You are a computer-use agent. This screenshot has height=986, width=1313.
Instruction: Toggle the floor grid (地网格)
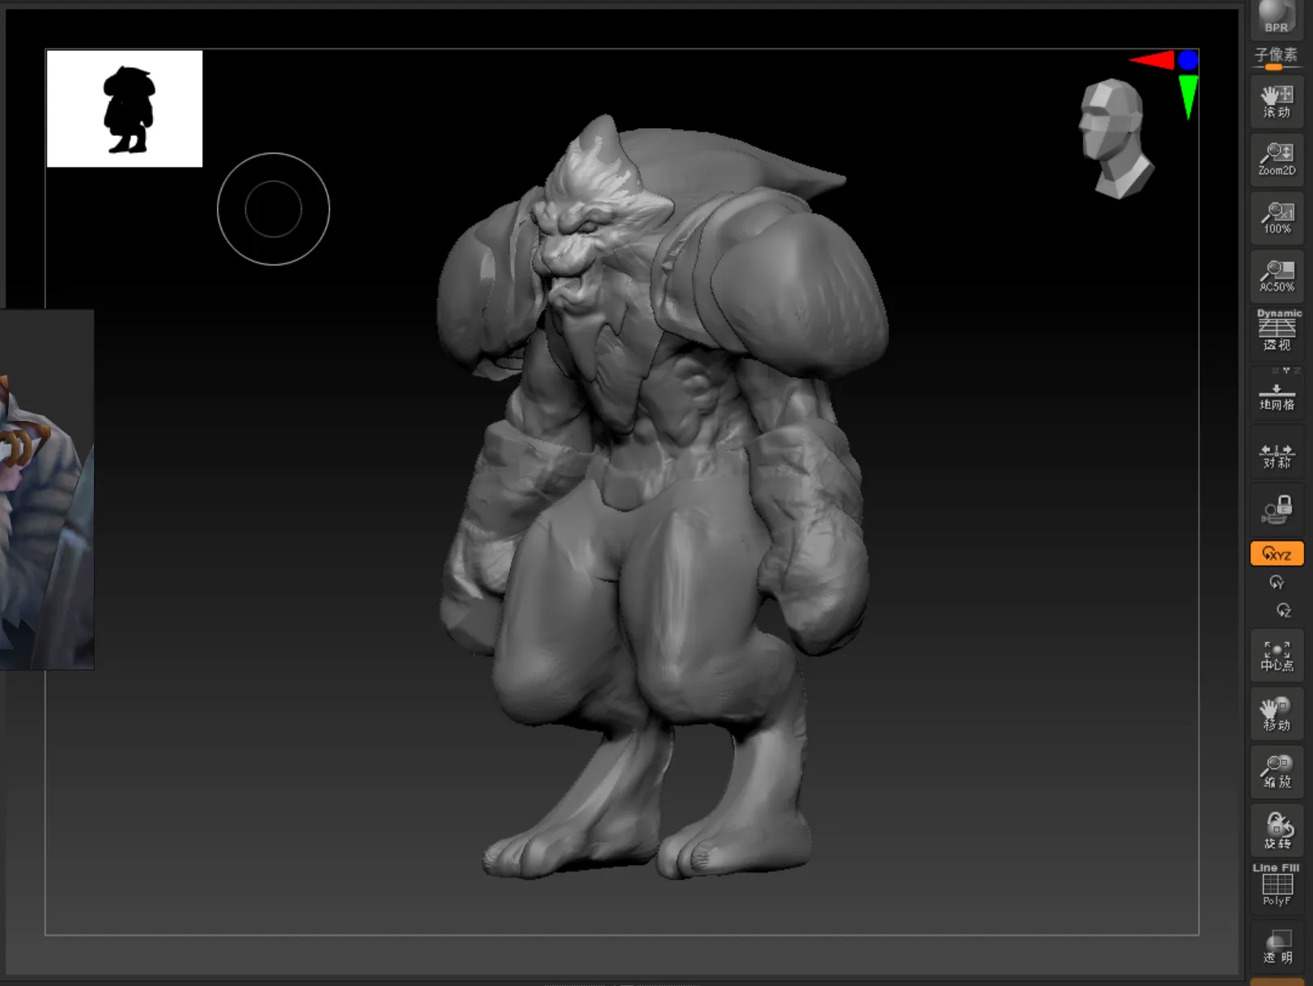click(1277, 394)
